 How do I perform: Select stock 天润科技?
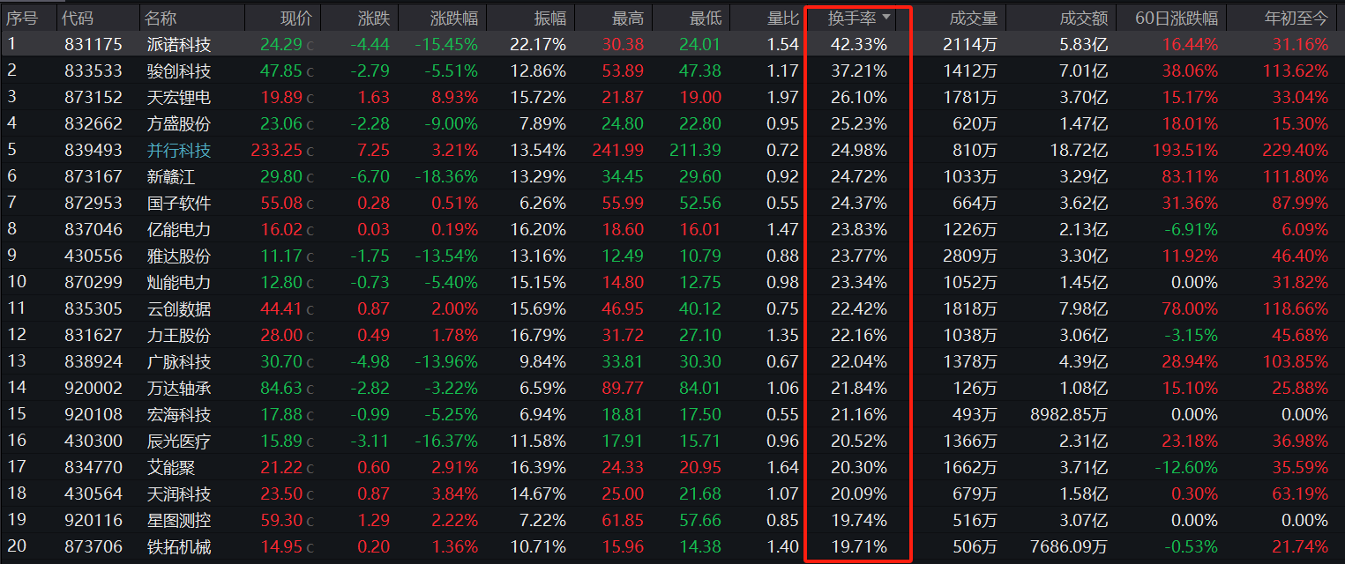[179, 493]
